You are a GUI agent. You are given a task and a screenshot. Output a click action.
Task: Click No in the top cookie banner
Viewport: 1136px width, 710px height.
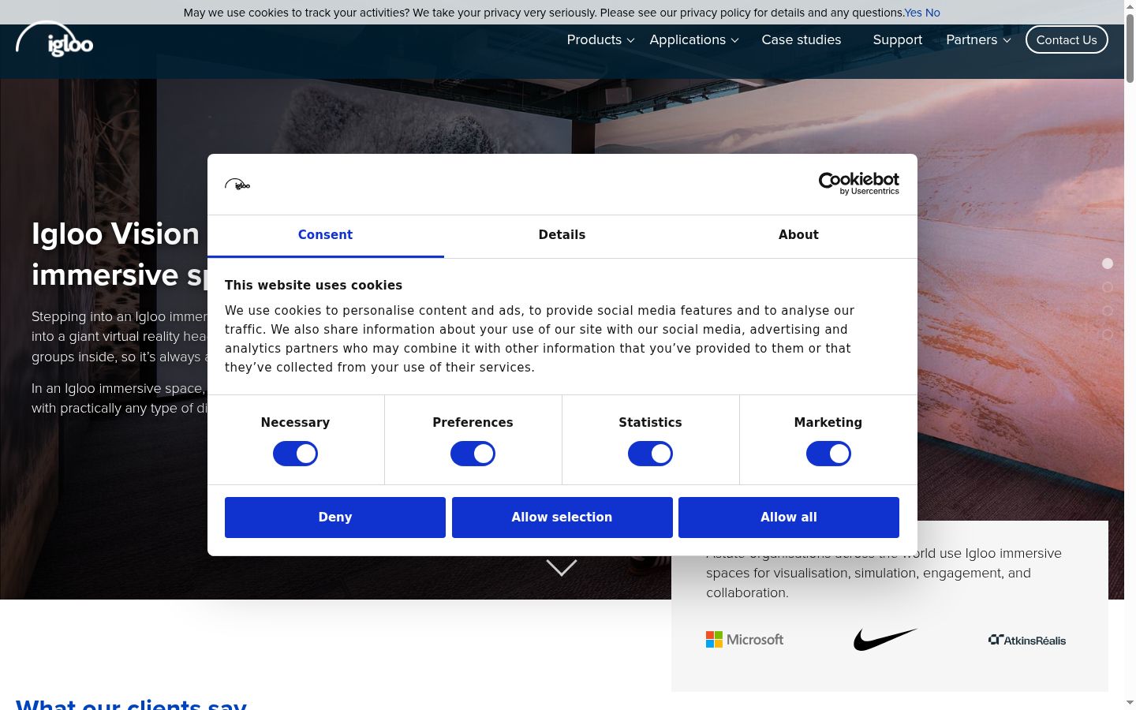pyautogui.click(x=932, y=13)
